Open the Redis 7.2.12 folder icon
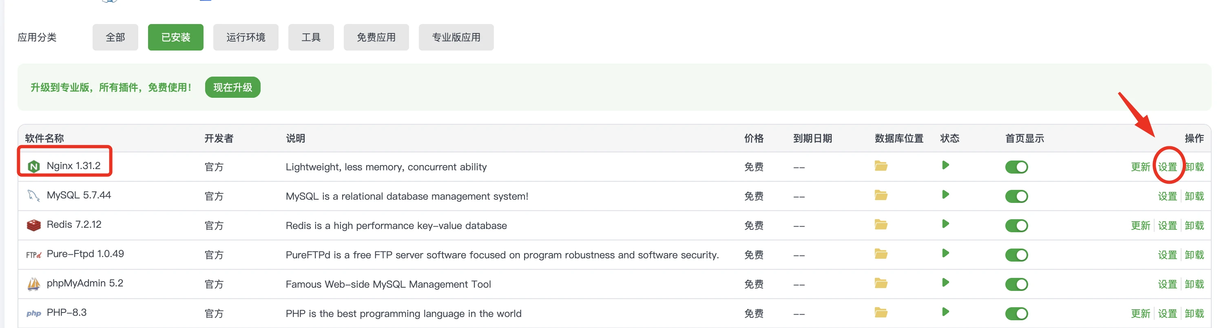The width and height of the screenshot is (1217, 328). 881,224
